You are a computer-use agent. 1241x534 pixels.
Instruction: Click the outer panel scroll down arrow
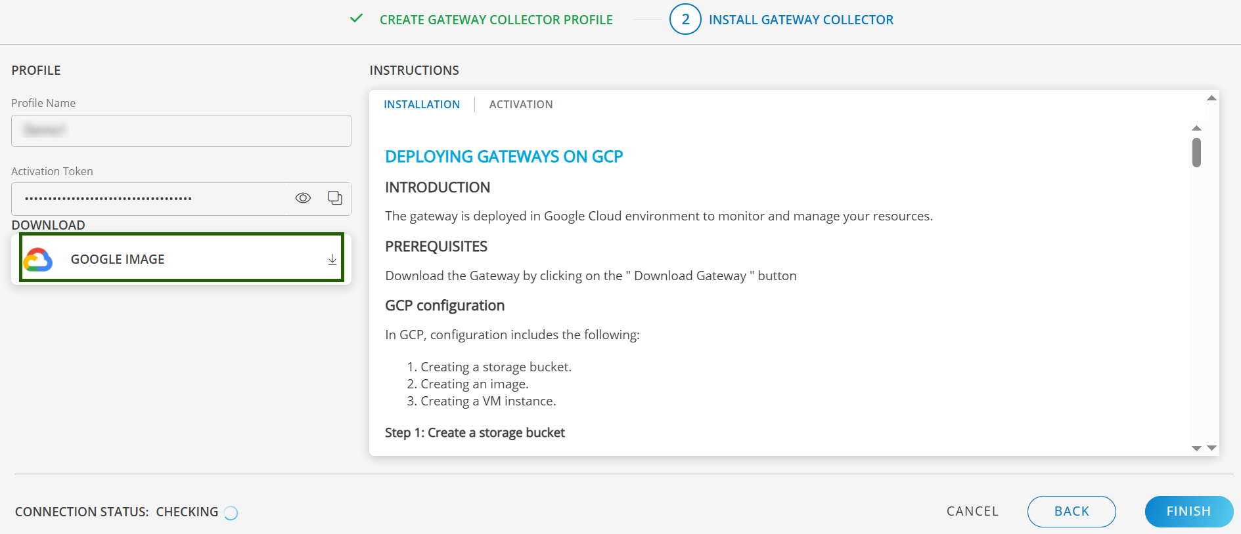pos(1211,448)
